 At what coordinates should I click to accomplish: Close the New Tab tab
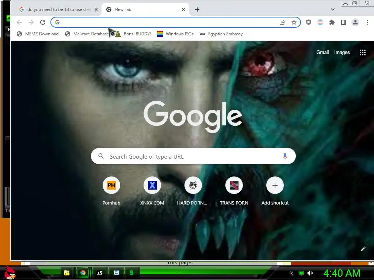[x=183, y=9]
